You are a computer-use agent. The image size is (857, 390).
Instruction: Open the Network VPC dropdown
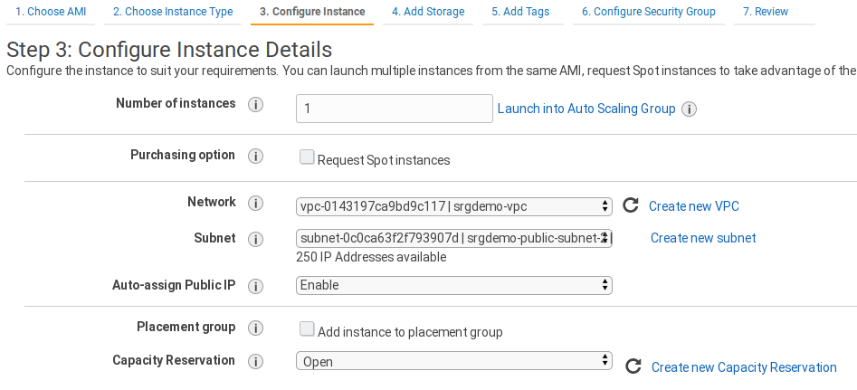[454, 206]
